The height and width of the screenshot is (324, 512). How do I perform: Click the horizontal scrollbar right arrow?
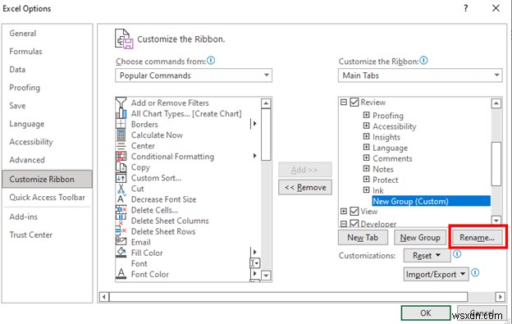[500, 297]
